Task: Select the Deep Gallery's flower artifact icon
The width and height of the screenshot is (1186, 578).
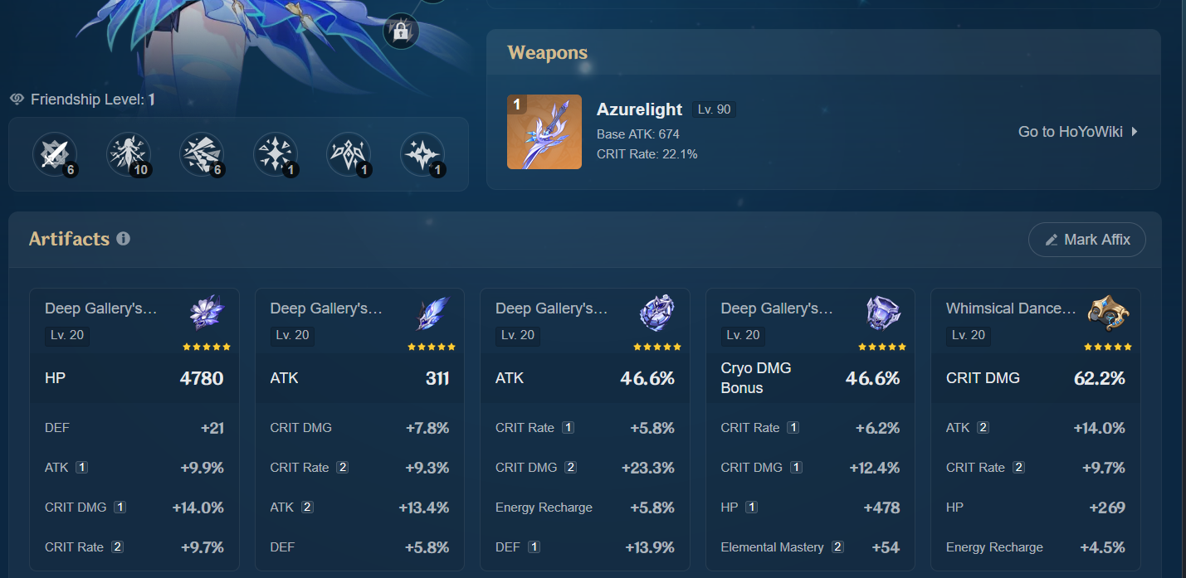Action: (207, 313)
